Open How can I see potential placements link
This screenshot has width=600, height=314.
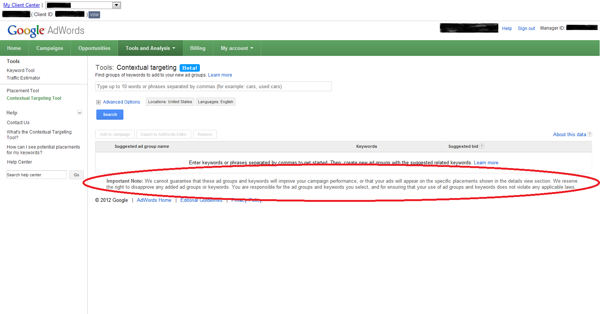point(43,150)
